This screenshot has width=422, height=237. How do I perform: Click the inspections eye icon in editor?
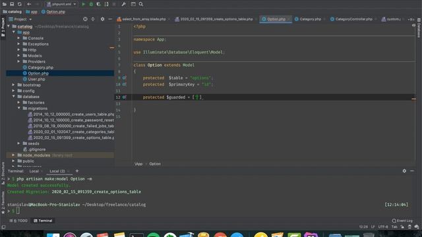click(413, 25)
